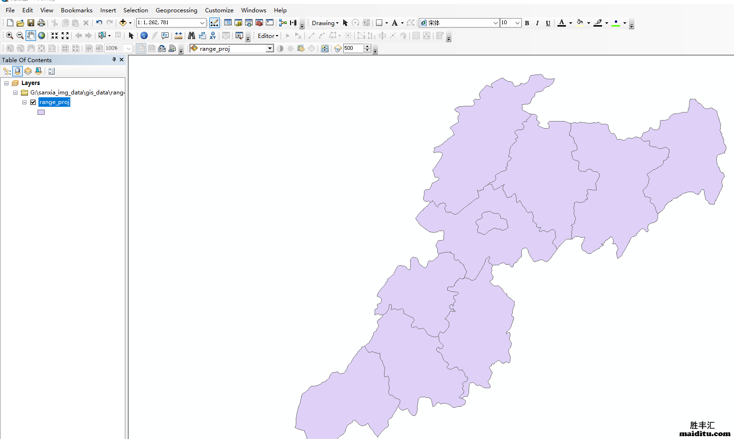Open the ArcToolbox window

click(259, 22)
